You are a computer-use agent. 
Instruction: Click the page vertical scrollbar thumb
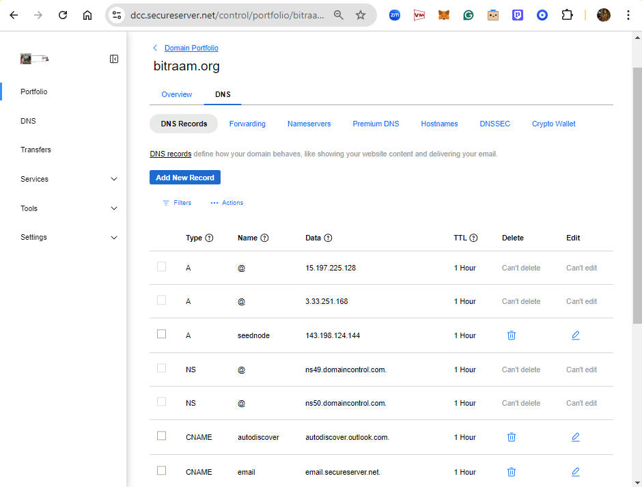637,195
